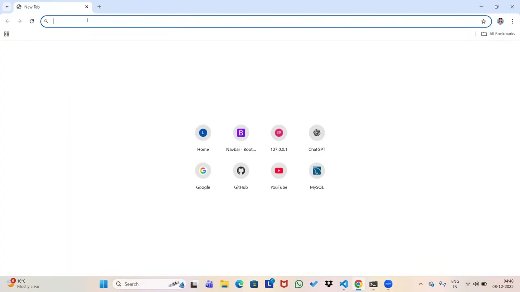Open Visual Studio Code from taskbar
The width and height of the screenshot is (520, 292).
click(x=344, y=284)
